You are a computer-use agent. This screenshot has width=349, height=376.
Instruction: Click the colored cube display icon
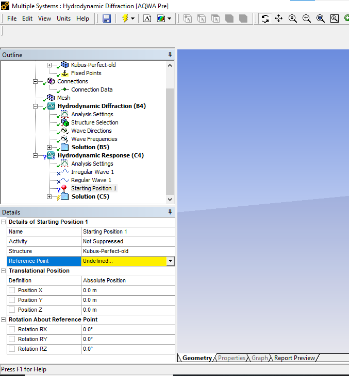point(161,19)
